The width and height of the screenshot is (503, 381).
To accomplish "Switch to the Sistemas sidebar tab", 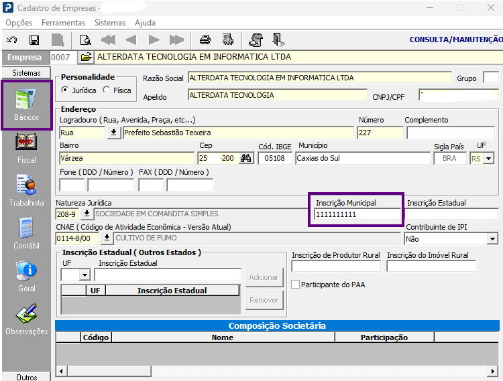I will [26, 73].
